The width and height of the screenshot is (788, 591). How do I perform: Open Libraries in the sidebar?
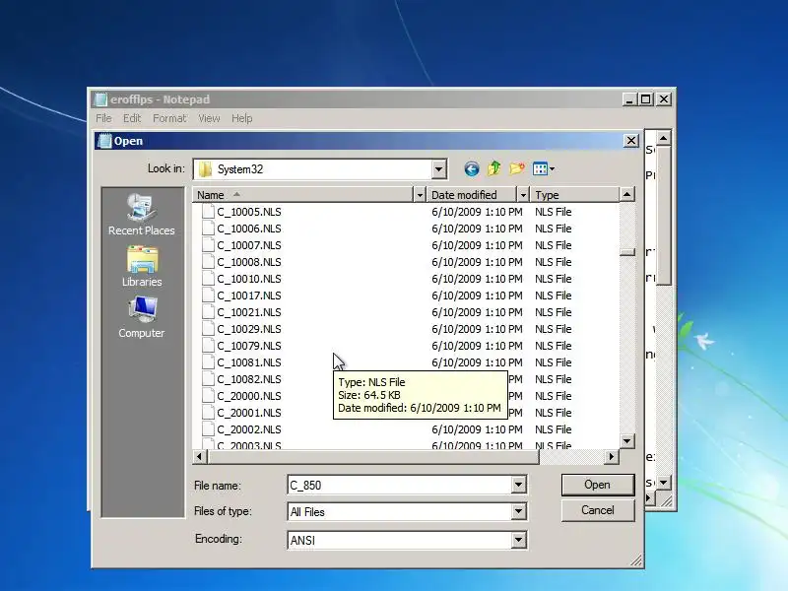pyautogui.click(x=142, y=266)
